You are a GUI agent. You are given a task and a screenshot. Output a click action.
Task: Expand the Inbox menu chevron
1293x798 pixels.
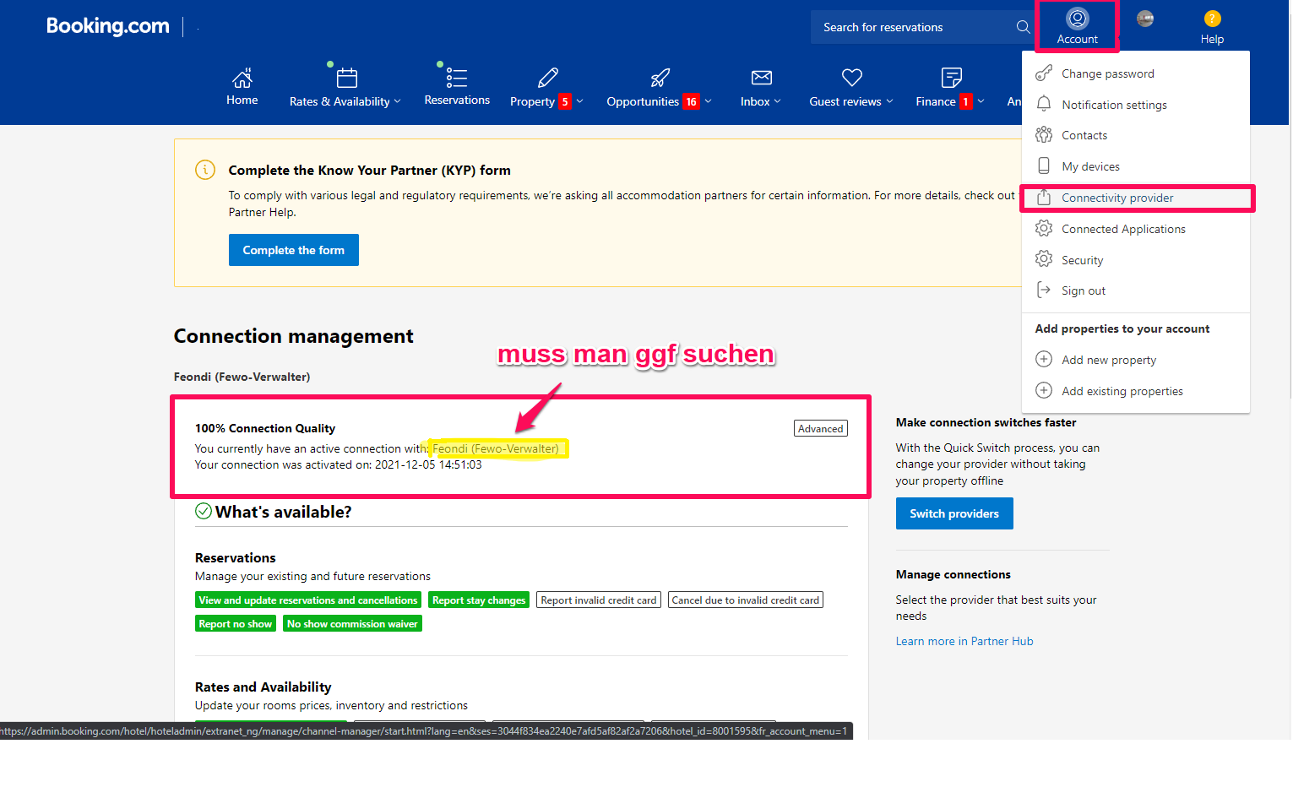(x=777, y=101)
